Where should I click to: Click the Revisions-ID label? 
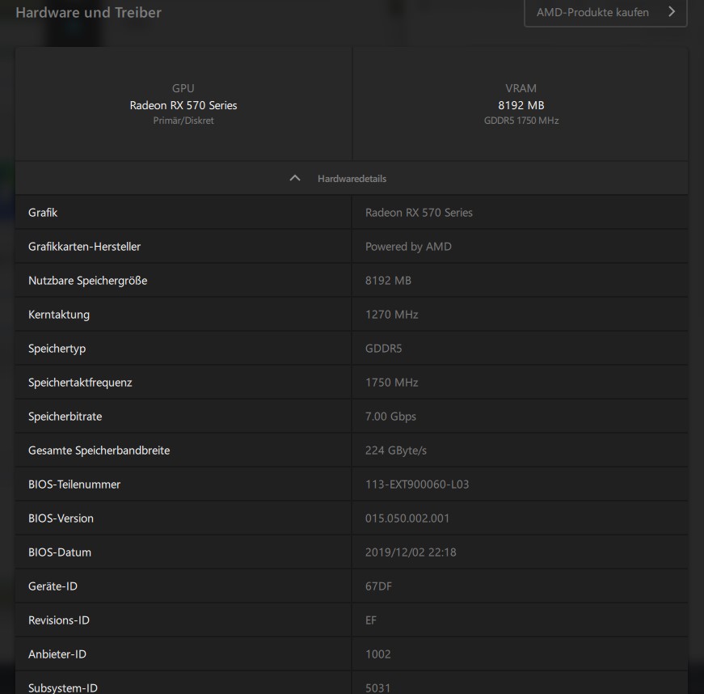point(58,620)
